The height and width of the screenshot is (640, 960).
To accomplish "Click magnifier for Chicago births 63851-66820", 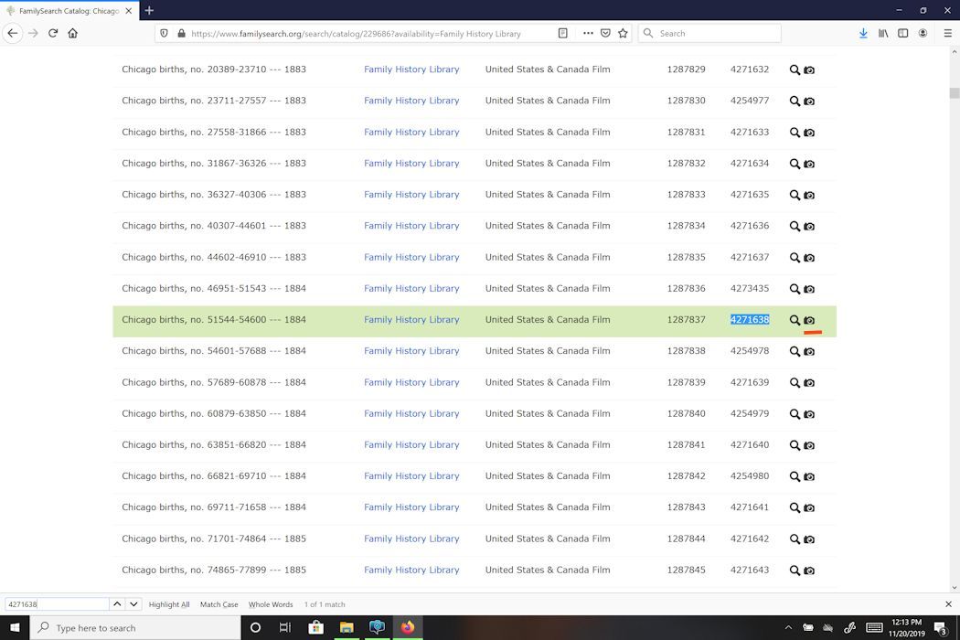I will 795,445.
